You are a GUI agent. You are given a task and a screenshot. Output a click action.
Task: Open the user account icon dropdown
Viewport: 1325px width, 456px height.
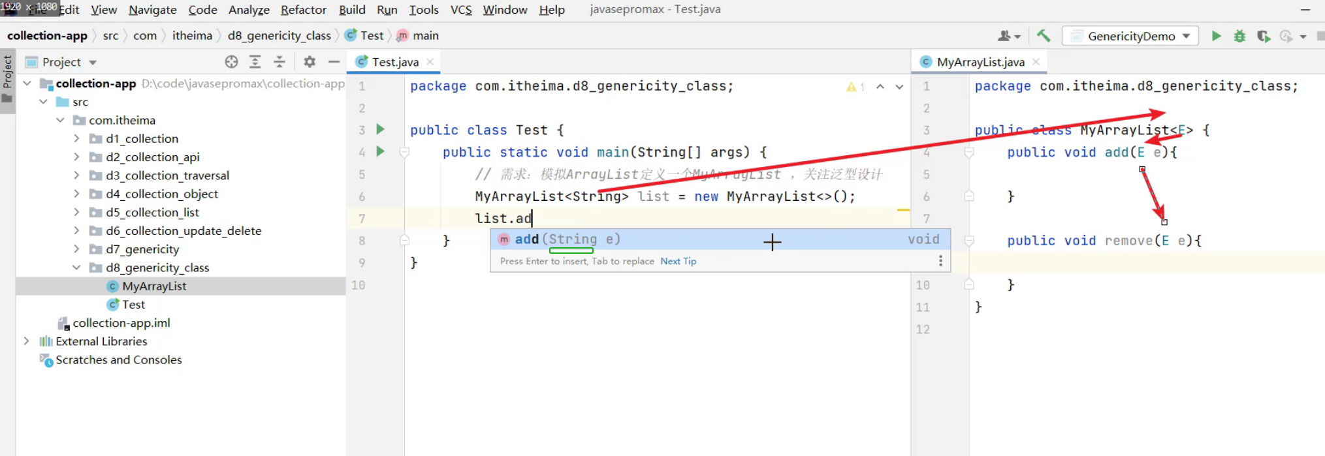point(1009,36)
